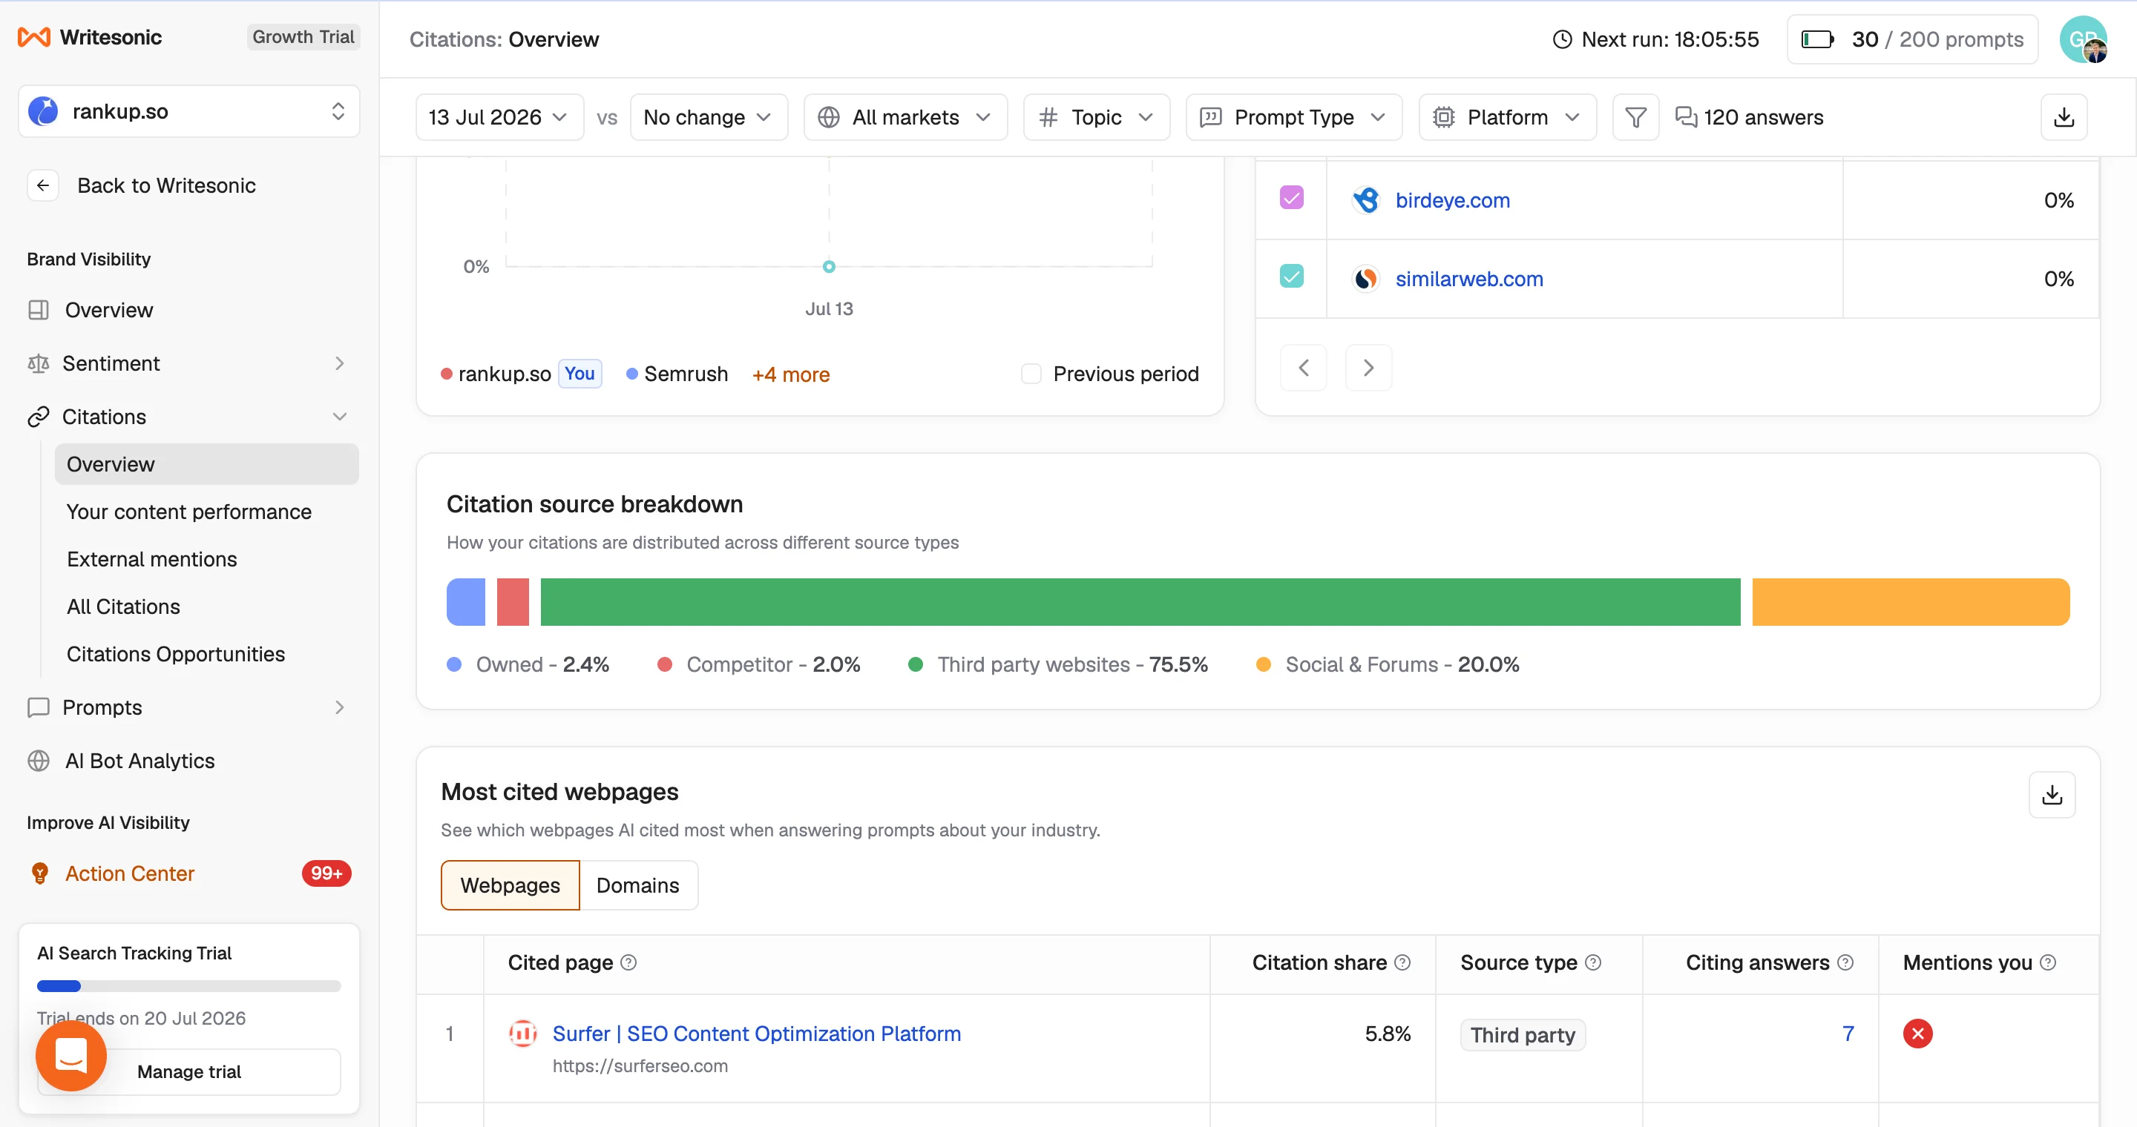2137x1127 pixels.
Task: Open Citations Opportunities page
Action: 176,655
